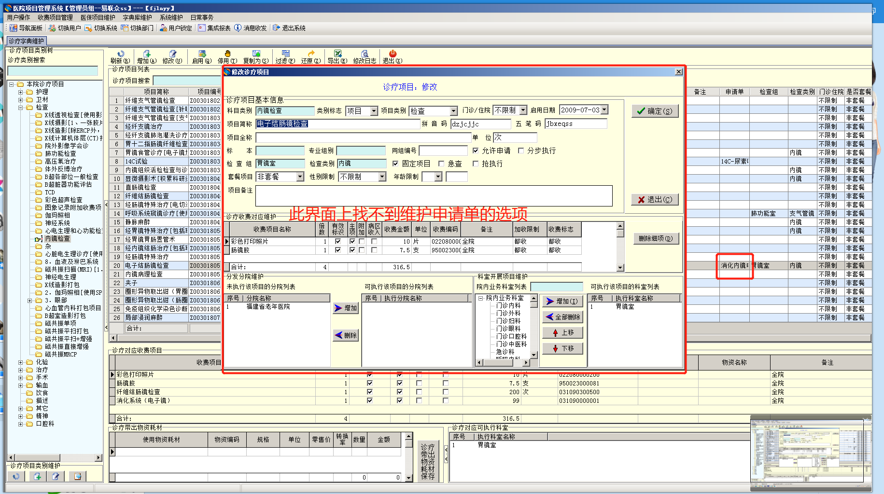Expand the 护理 tree node
Viewport: 884px width, 494px height.
[20, 92]
